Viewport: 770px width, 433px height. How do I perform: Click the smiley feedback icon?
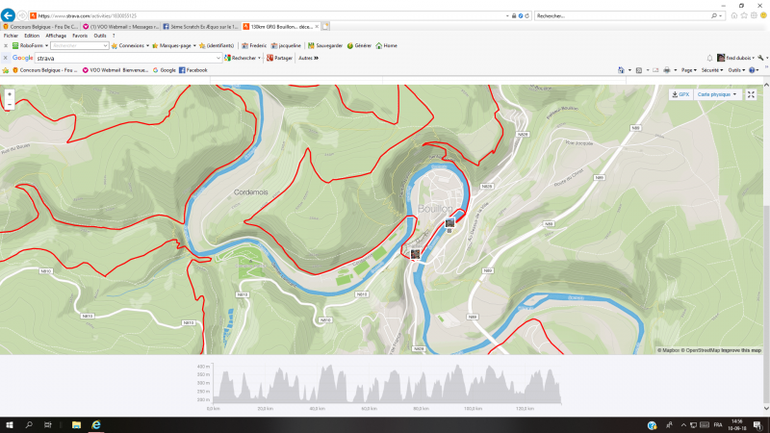tap(763, 15)
